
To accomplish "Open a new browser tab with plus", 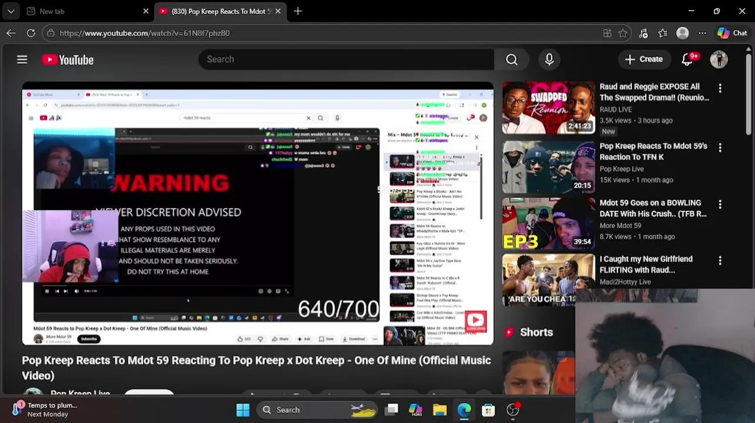I will pyautogui.click(x=298, y=11).
